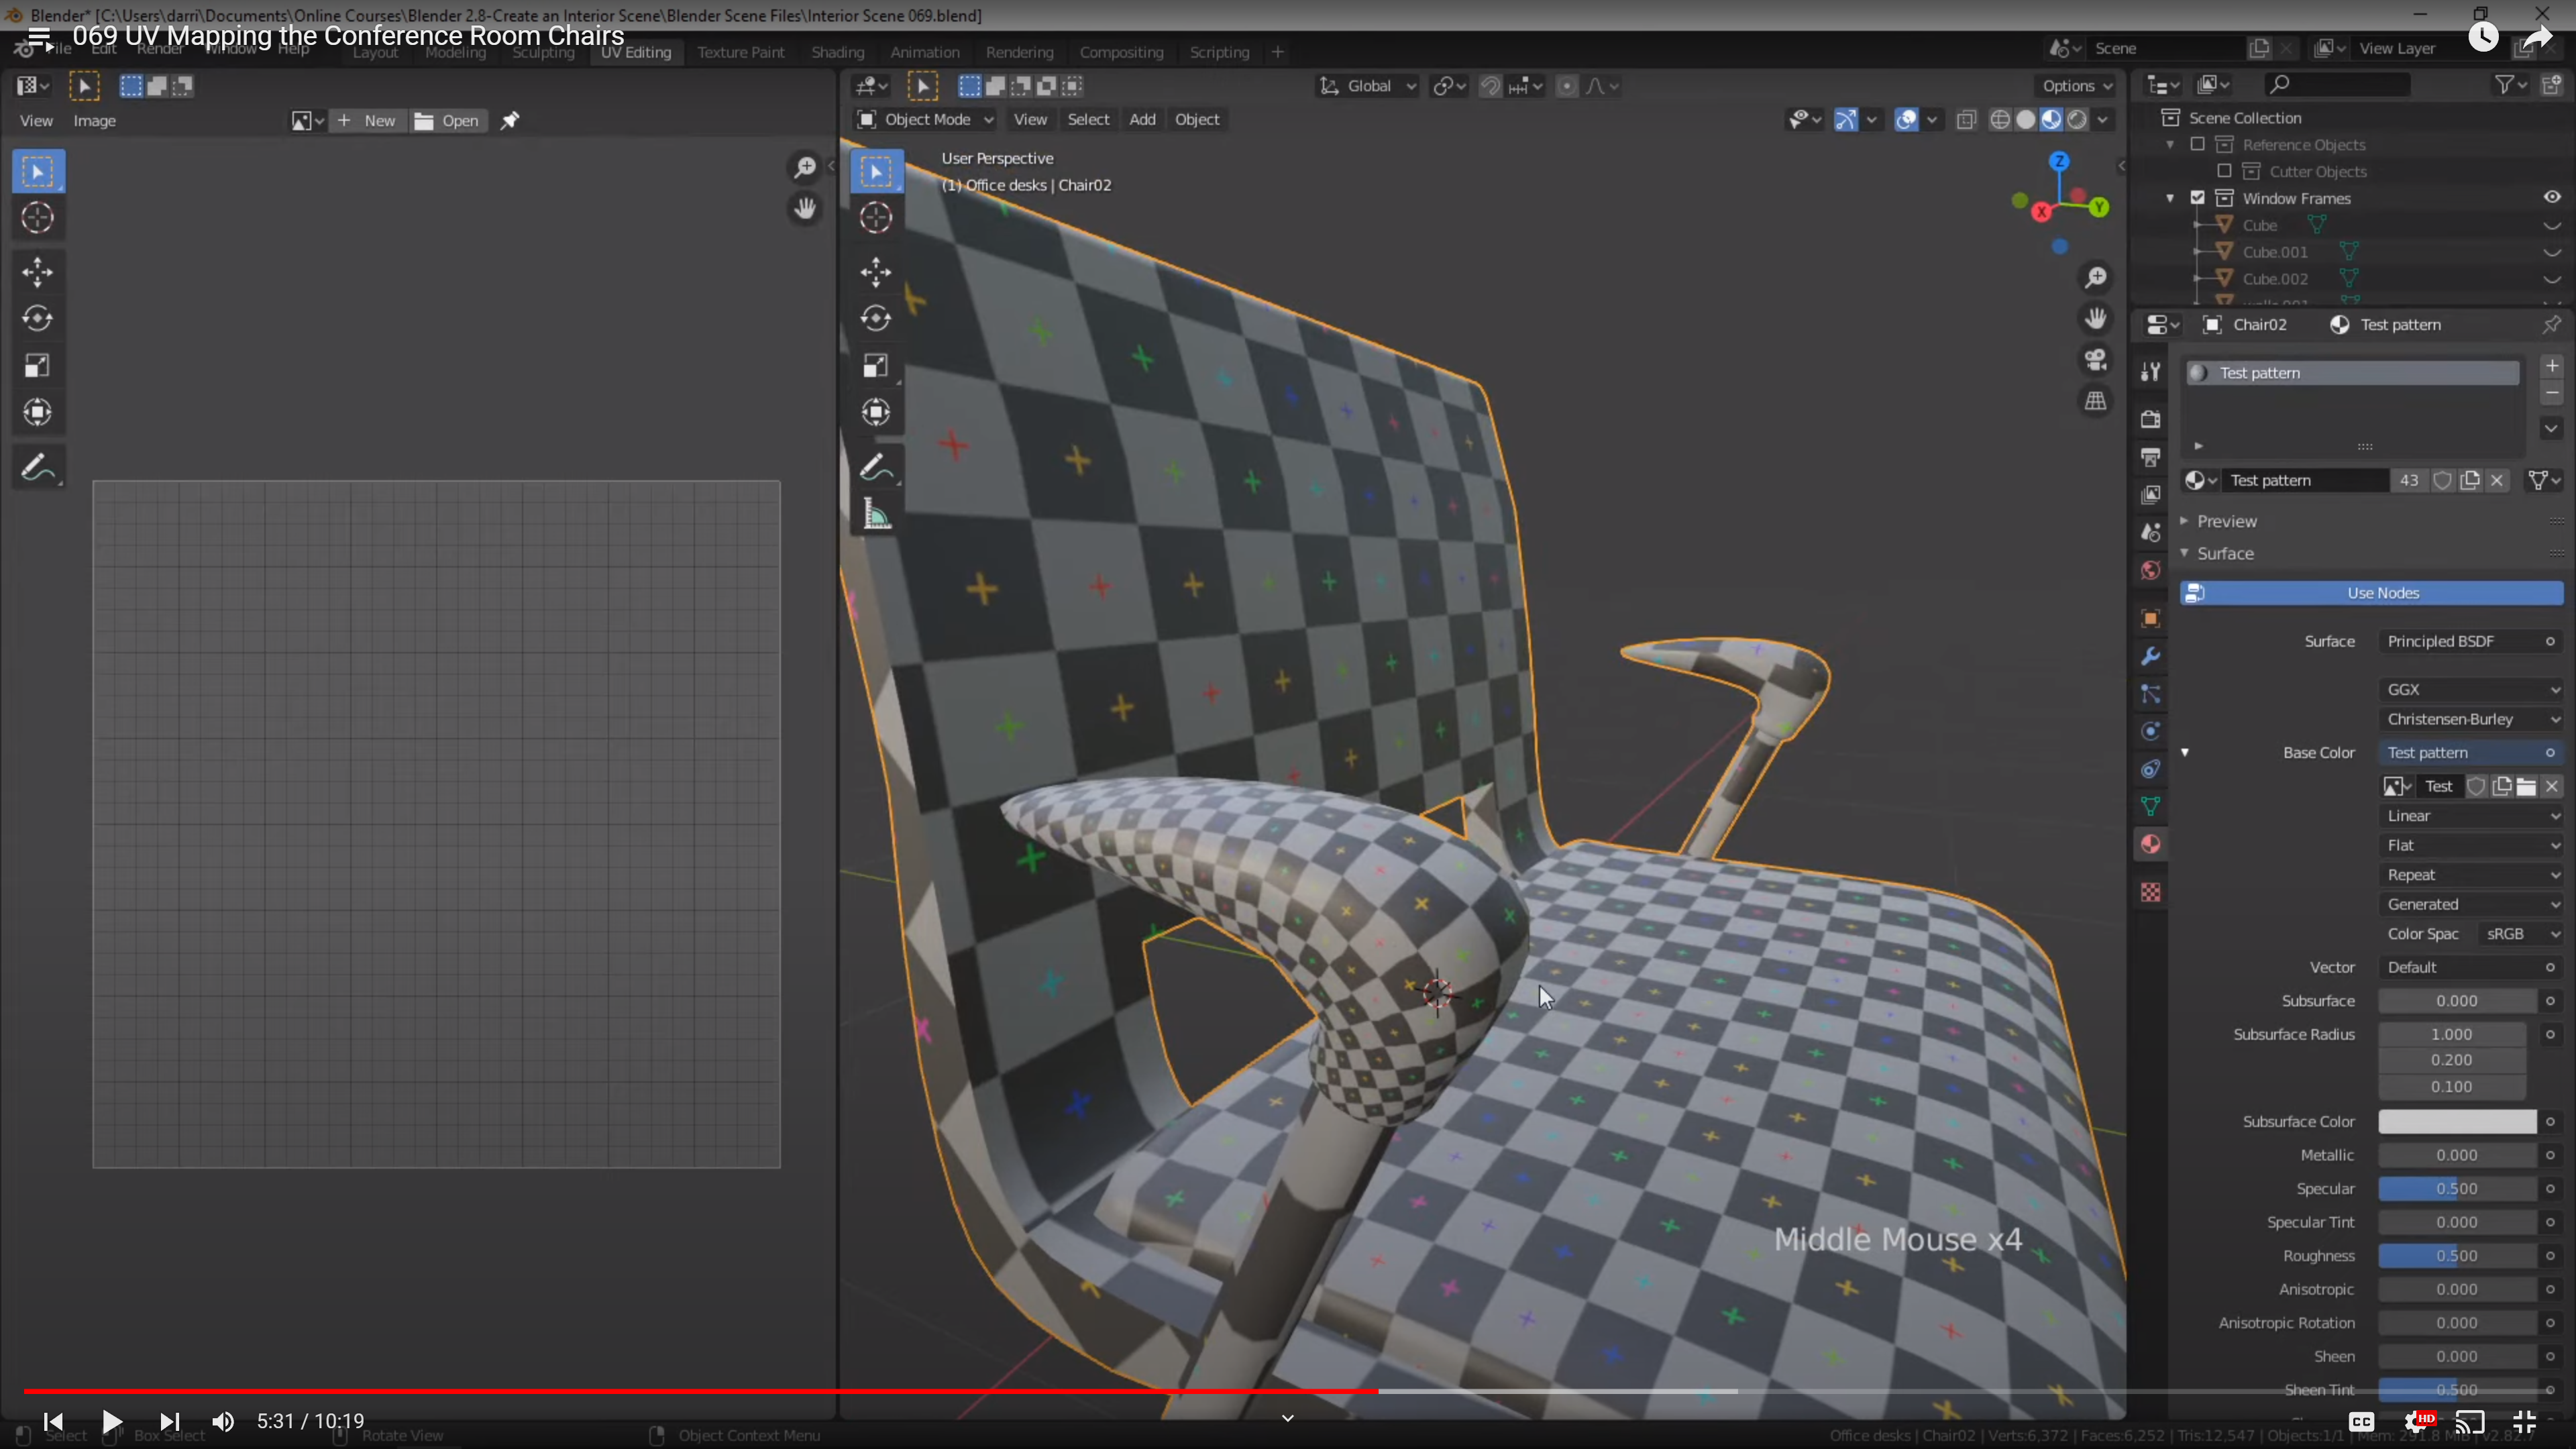
Task: Select the Scale tool in 3D viewport
Action: pos(875,366)
